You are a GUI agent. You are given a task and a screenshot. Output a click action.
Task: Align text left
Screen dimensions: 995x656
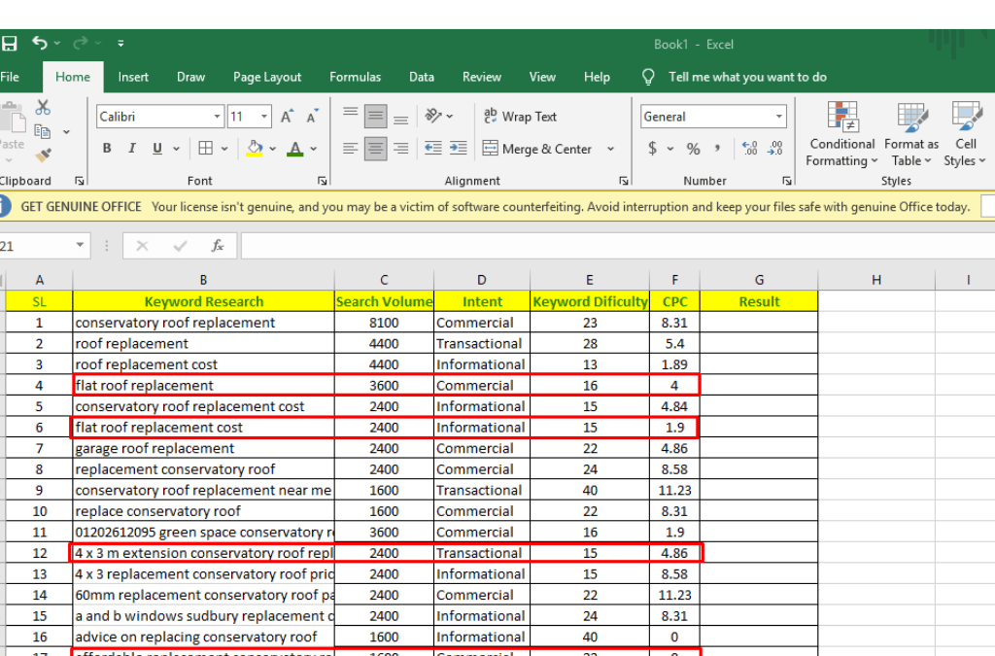pyautogui.click(x=350, y=149)
